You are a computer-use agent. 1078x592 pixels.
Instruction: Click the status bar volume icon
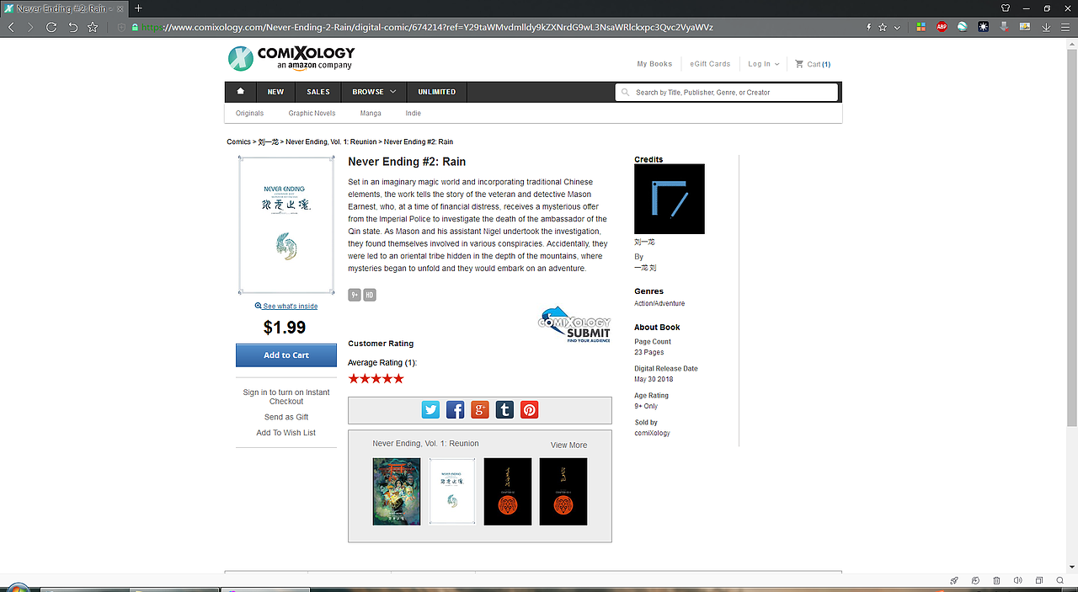coord(1017,581)
